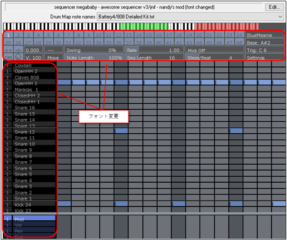Image resolution: width=287 pixels, height=240 pixels.
Task: Select the Mod lane tab
Action: tap(34, 219)
